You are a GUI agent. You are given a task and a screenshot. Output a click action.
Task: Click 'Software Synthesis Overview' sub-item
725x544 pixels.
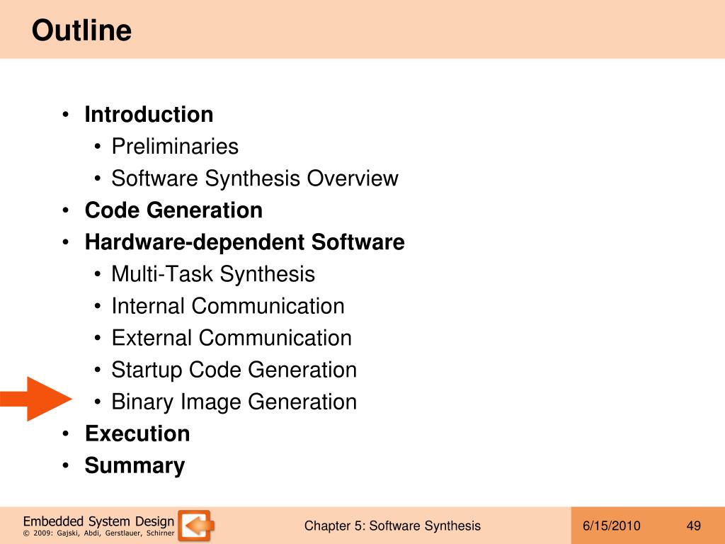(x=255, y=178)
